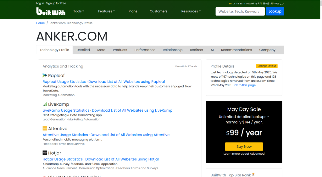Screen dimensions: 322x177
Task: Open Learn more about Advanced link
Action: click(x=244, y=154)
